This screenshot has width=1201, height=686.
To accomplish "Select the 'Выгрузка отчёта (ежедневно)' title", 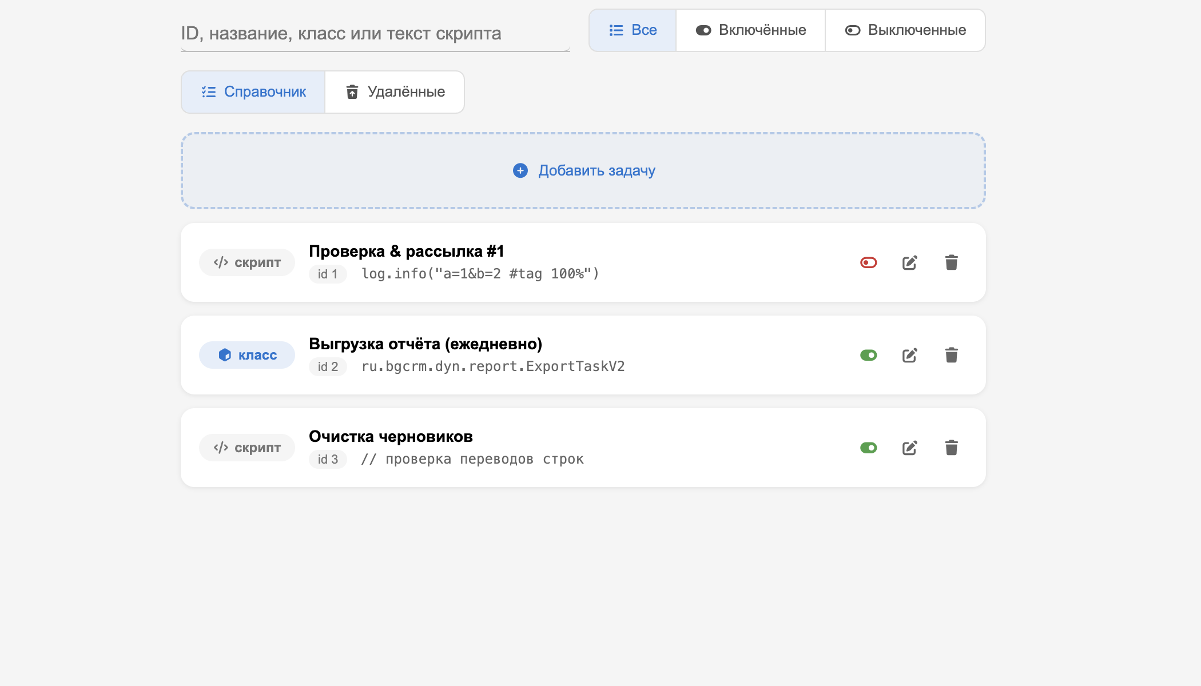I will pos(425,344).
